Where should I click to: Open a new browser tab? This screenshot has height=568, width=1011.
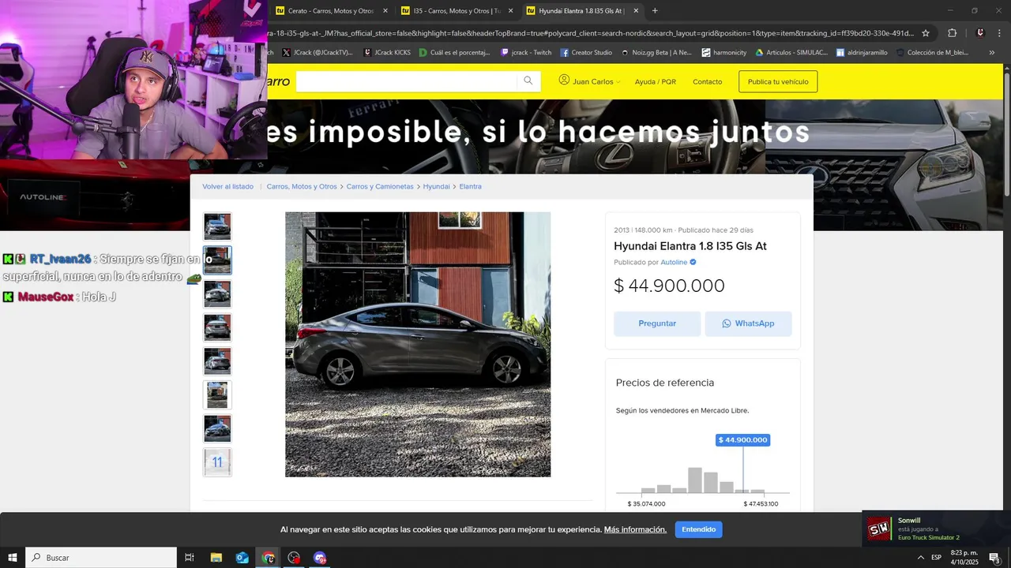point(655,11)
